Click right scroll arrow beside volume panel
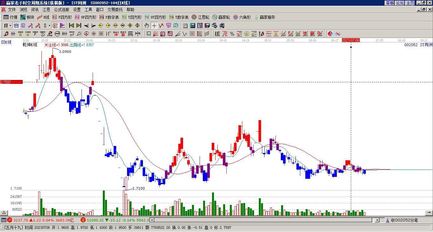433x232 pixels. [428, 213]
